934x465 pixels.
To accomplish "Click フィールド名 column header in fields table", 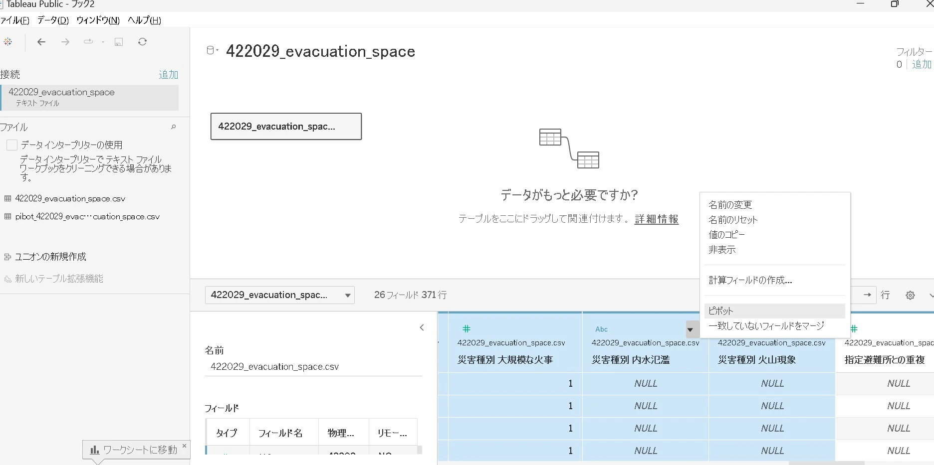I will click(280, 433).
